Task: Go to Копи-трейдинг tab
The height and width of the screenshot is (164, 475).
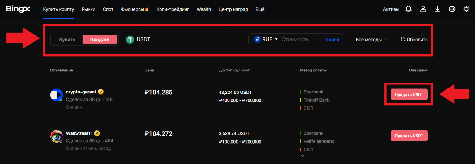Action: [x=173, y=9]
